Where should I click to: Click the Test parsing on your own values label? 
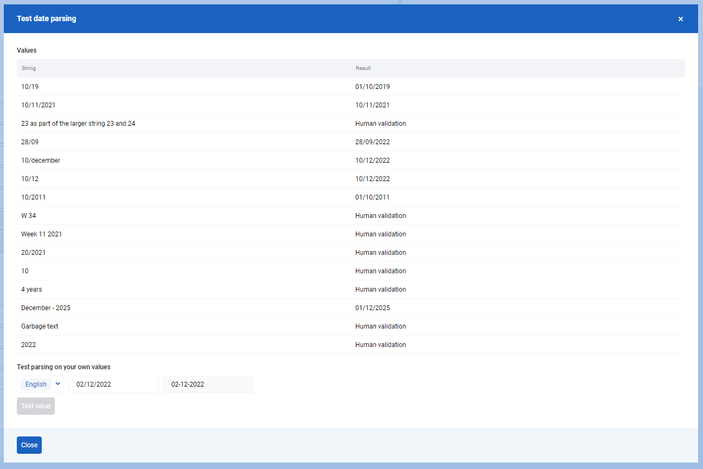[x=63, y=367]
